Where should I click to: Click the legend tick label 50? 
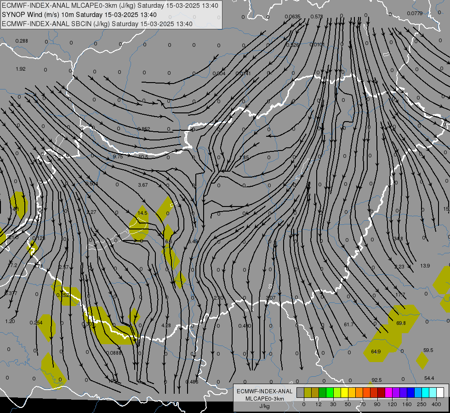point(348,404)
